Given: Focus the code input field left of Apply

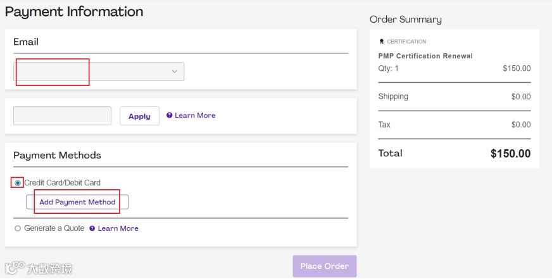Looking at the screenshot, I should click(62, 116).
